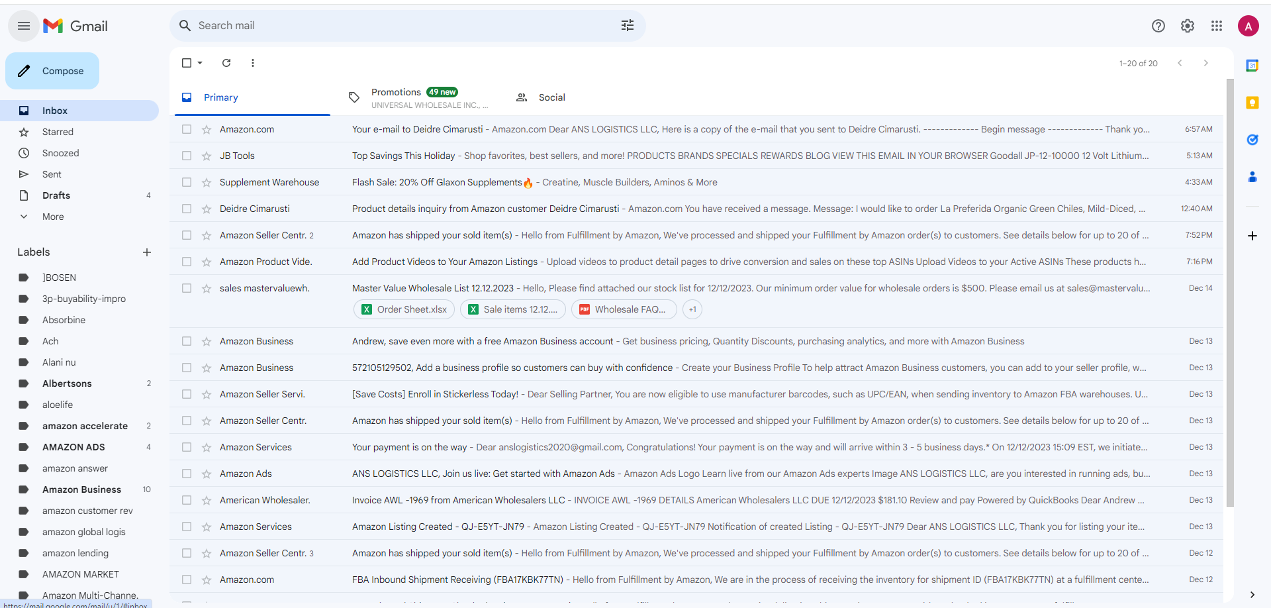Open the More options three-dot menu
This screenshot has height=608, width=1271.
coord(253,63)
